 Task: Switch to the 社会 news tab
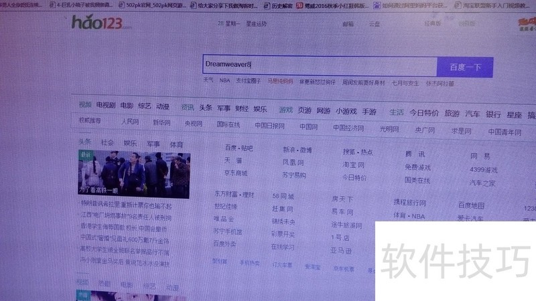pos(107,142)
